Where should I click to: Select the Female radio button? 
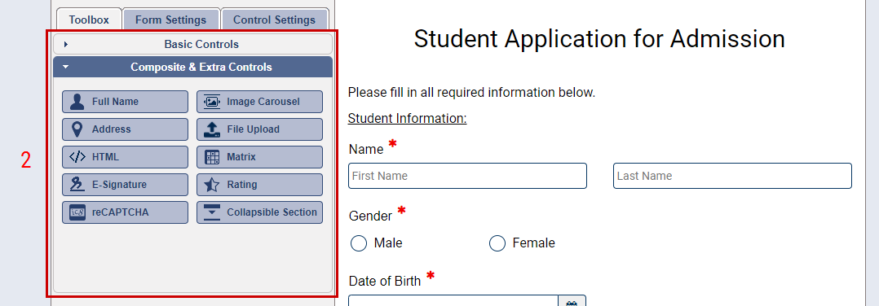pos(497,243)
